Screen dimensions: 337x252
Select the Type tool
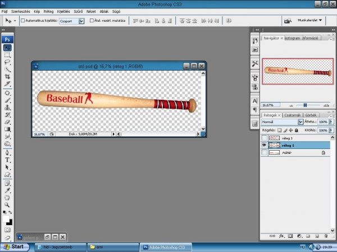coord(7,160)
